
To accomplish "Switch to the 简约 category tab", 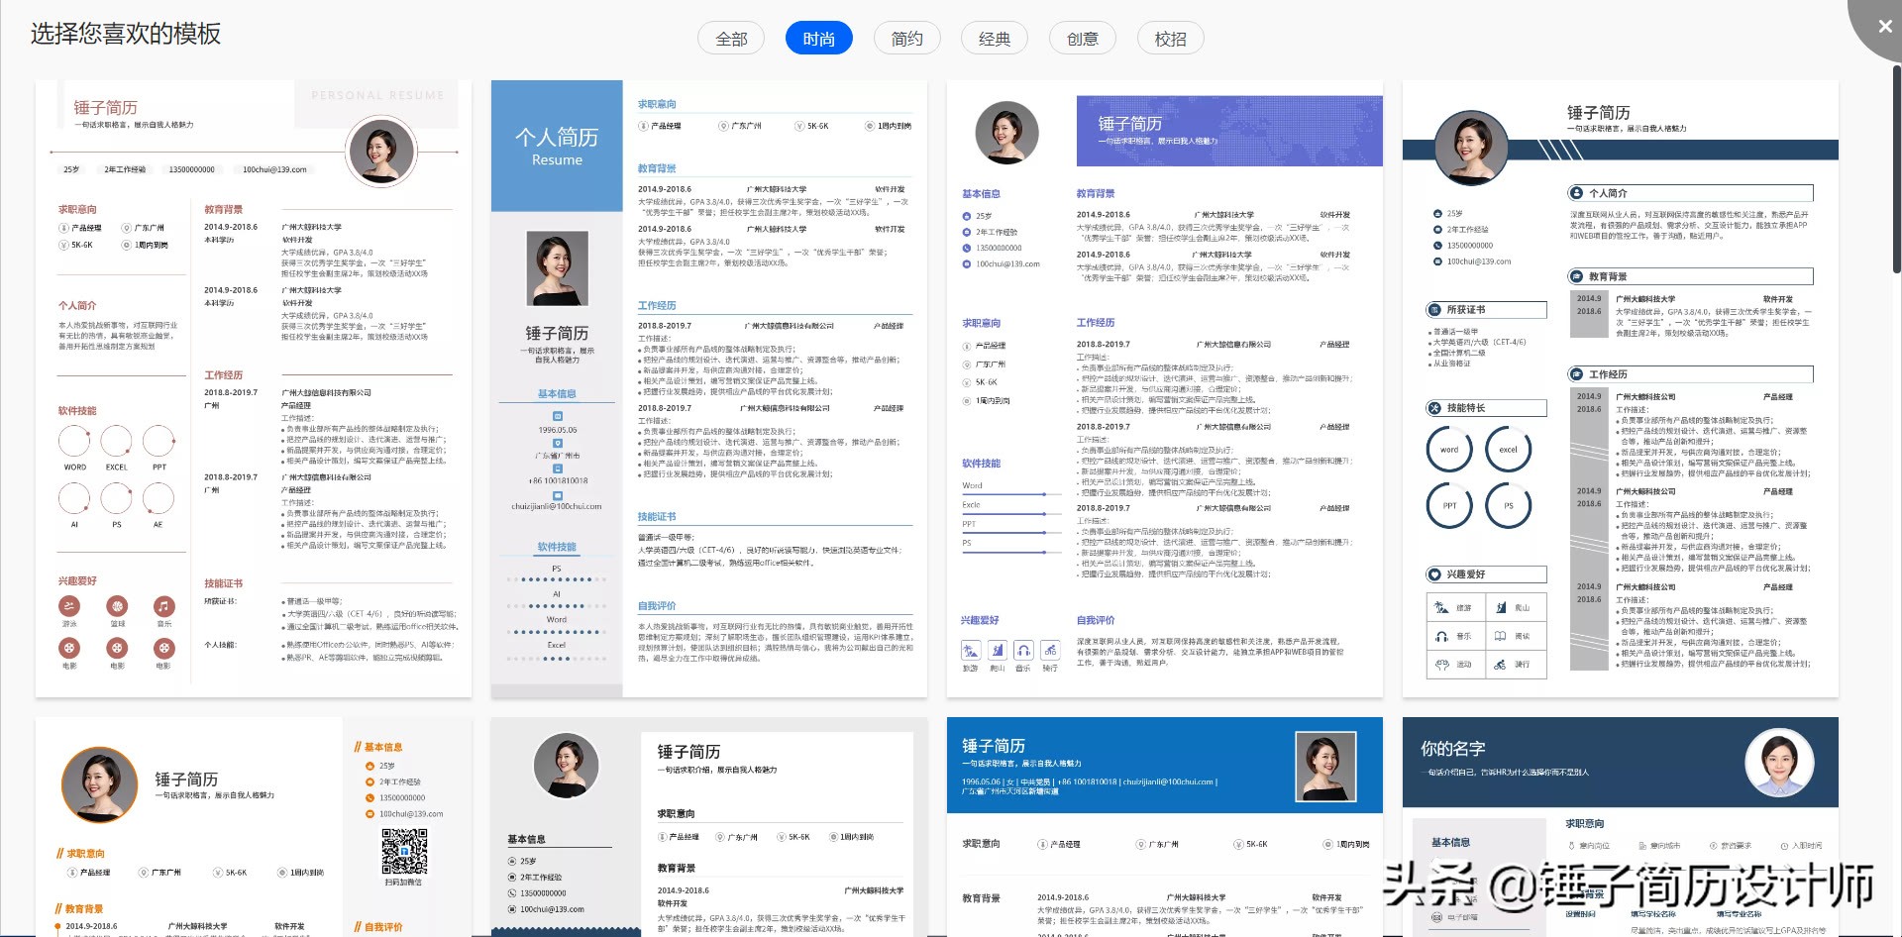I will pos(906,39).
